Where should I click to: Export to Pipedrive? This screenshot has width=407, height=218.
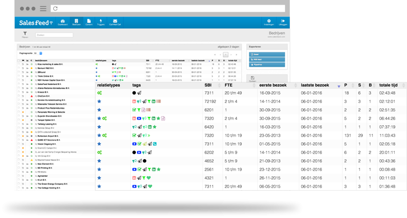coord(267,65)
